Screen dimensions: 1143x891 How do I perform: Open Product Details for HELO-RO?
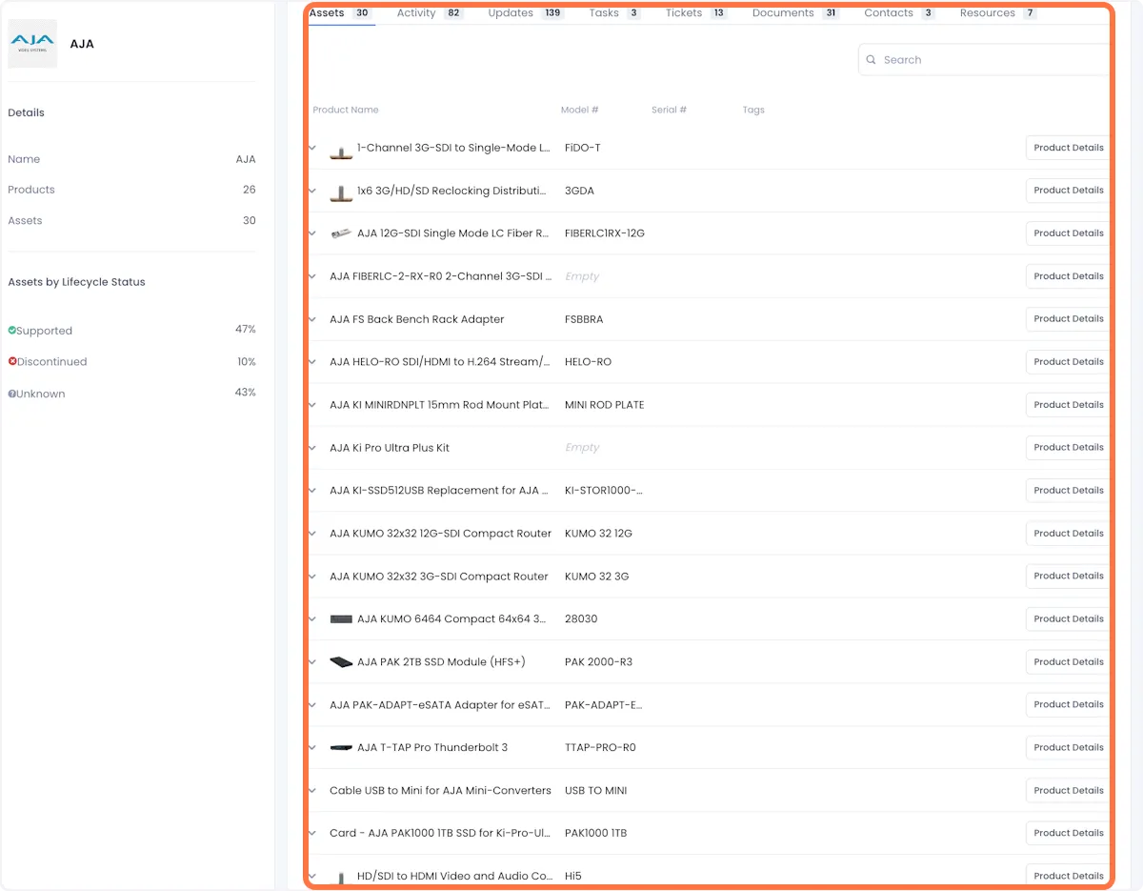(1069, 362)
